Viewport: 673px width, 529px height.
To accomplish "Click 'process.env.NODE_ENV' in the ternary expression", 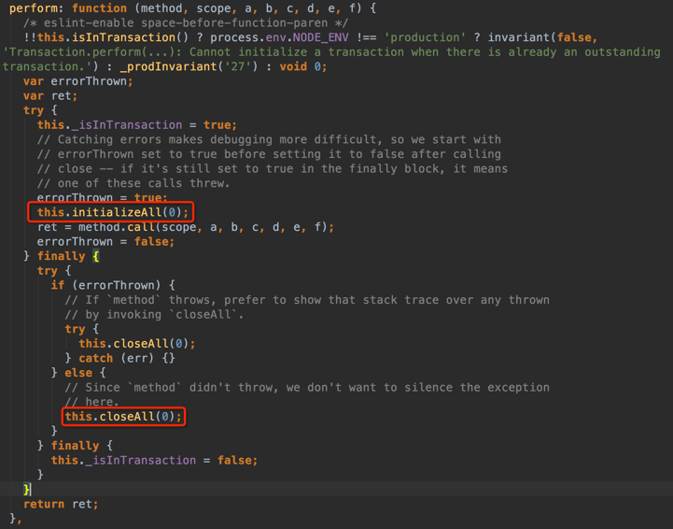I will (x=279, y=37).
